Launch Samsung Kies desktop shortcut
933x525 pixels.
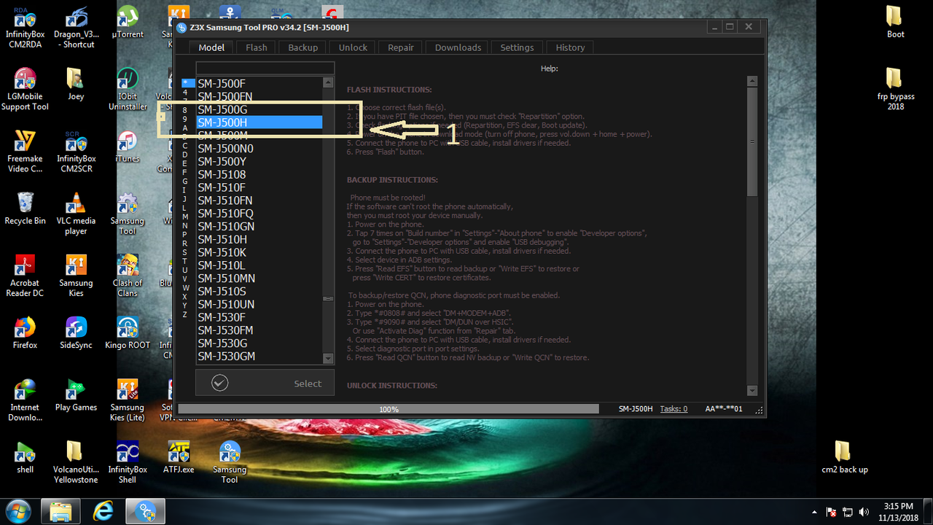pos(76,276)
